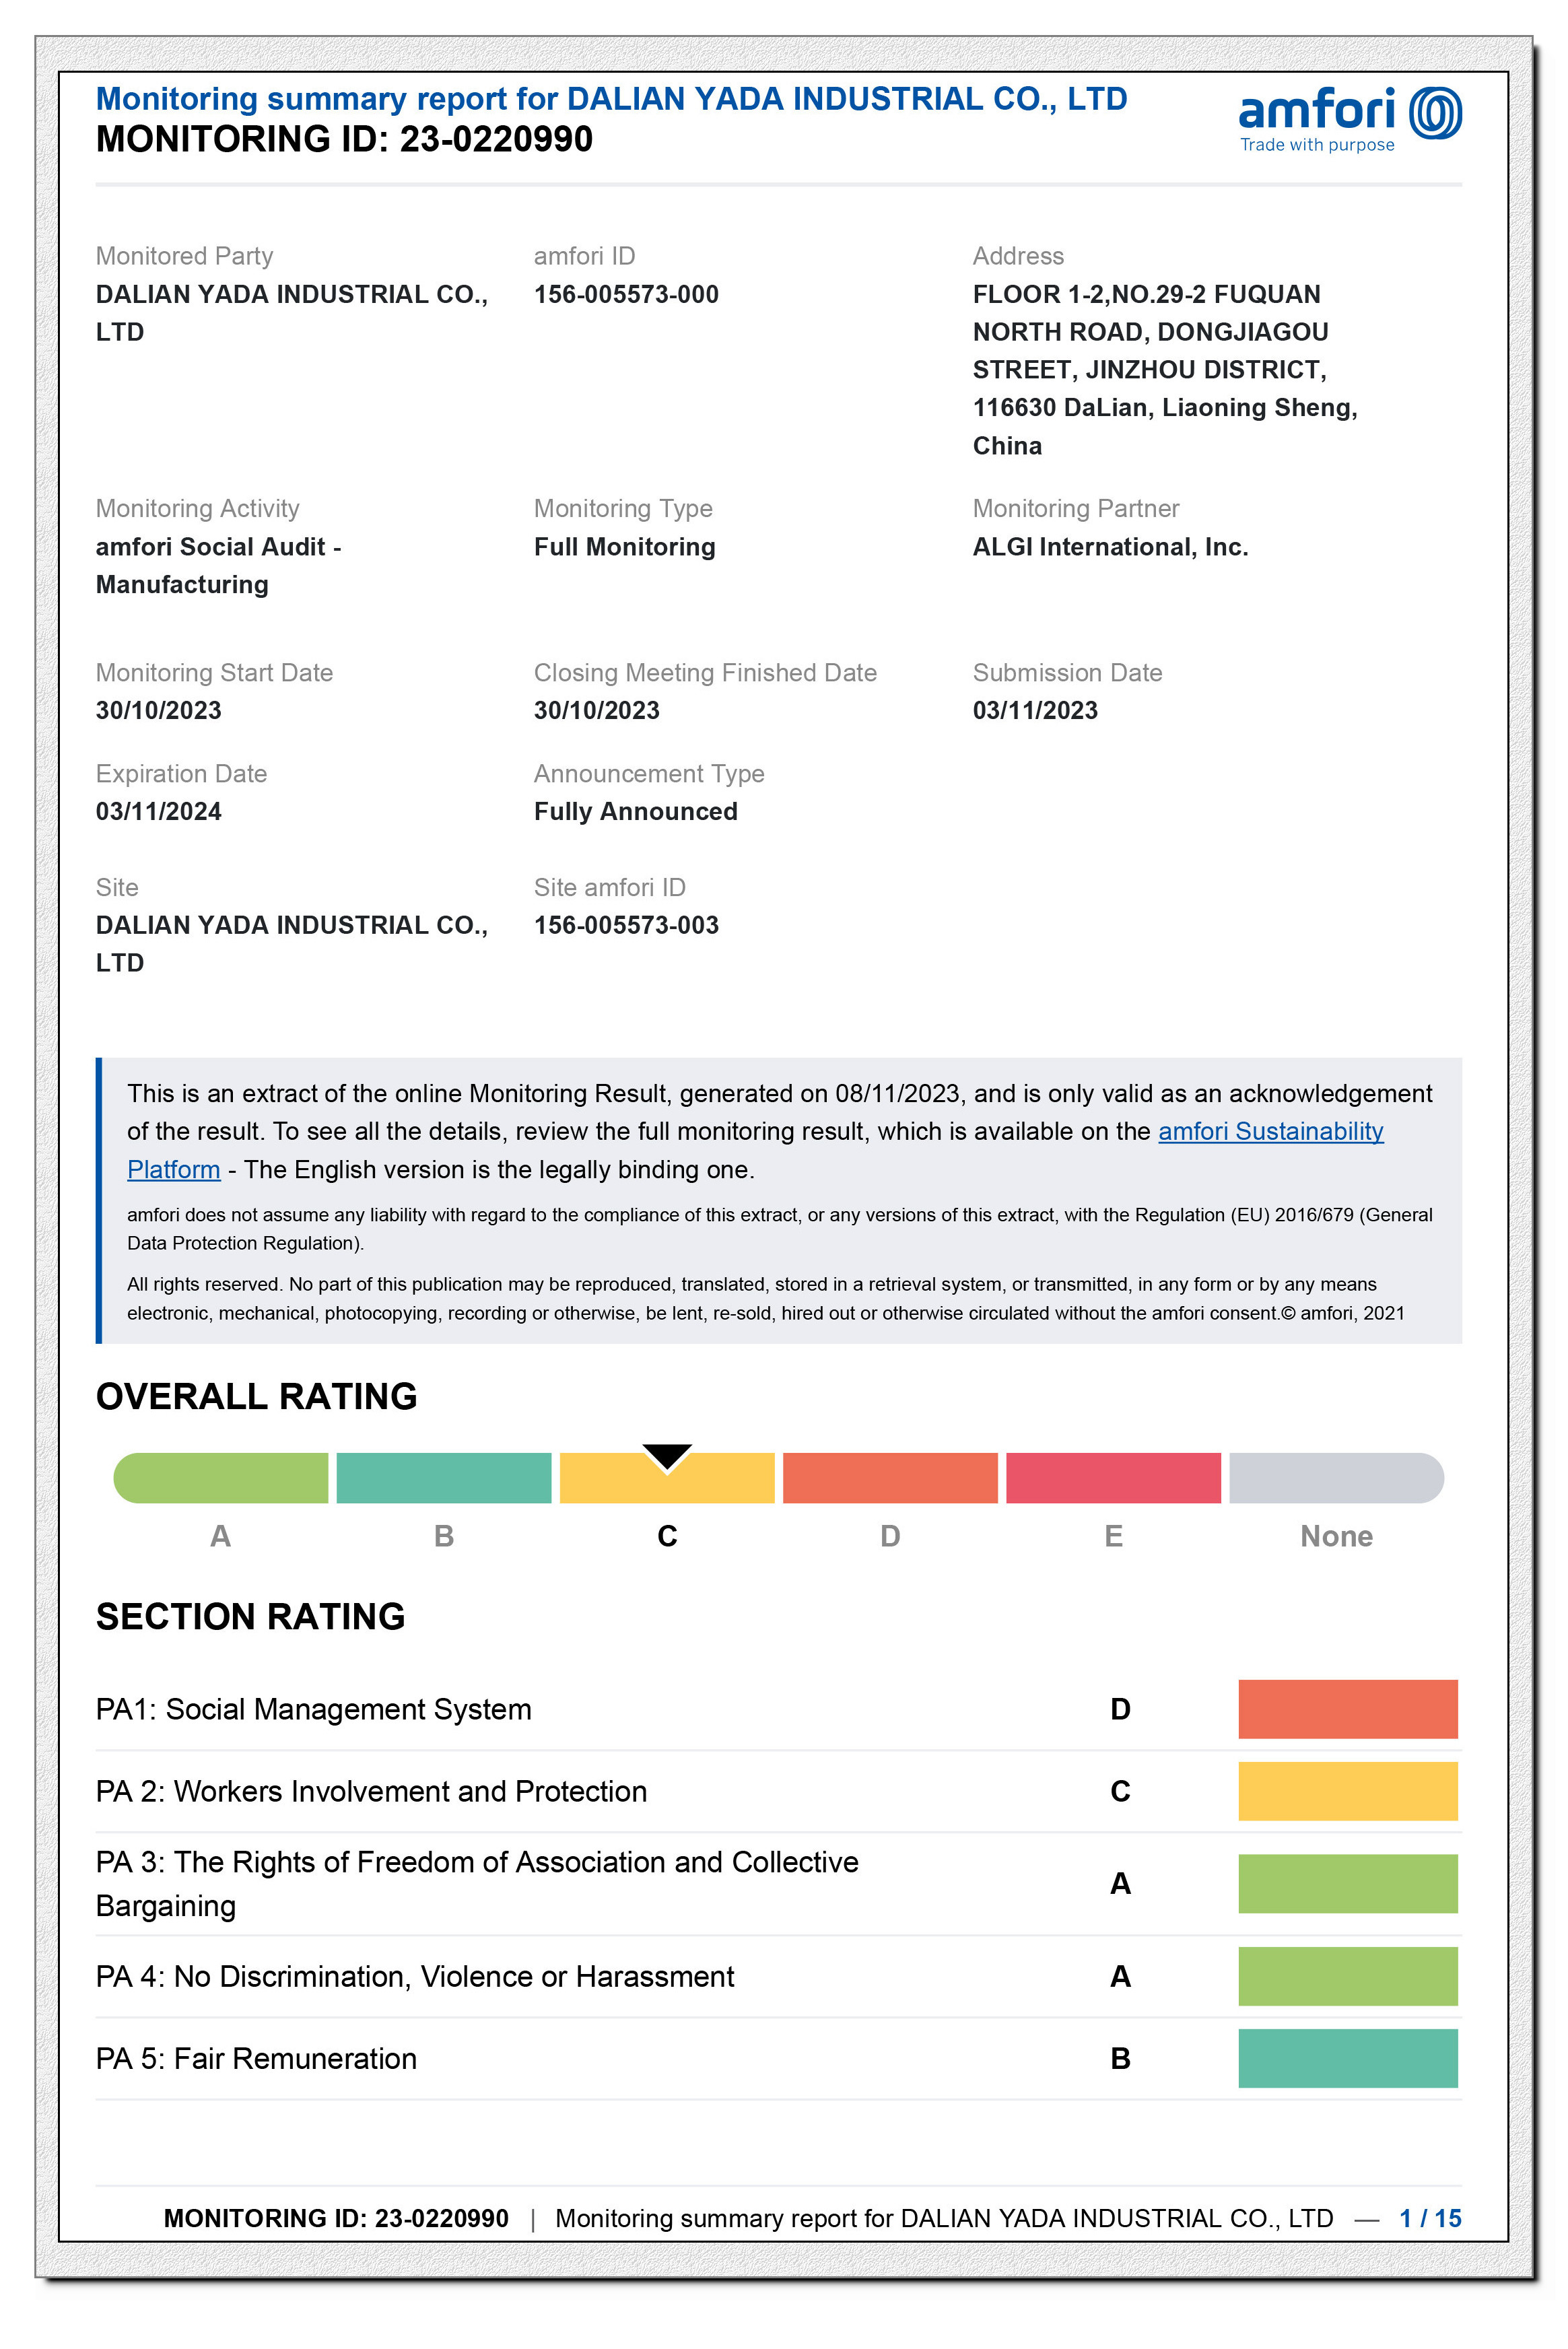1568x2349 pixels.
Task: Click the orange swatch for PA1 Social Management System
Action: tap(1348, 1709)
